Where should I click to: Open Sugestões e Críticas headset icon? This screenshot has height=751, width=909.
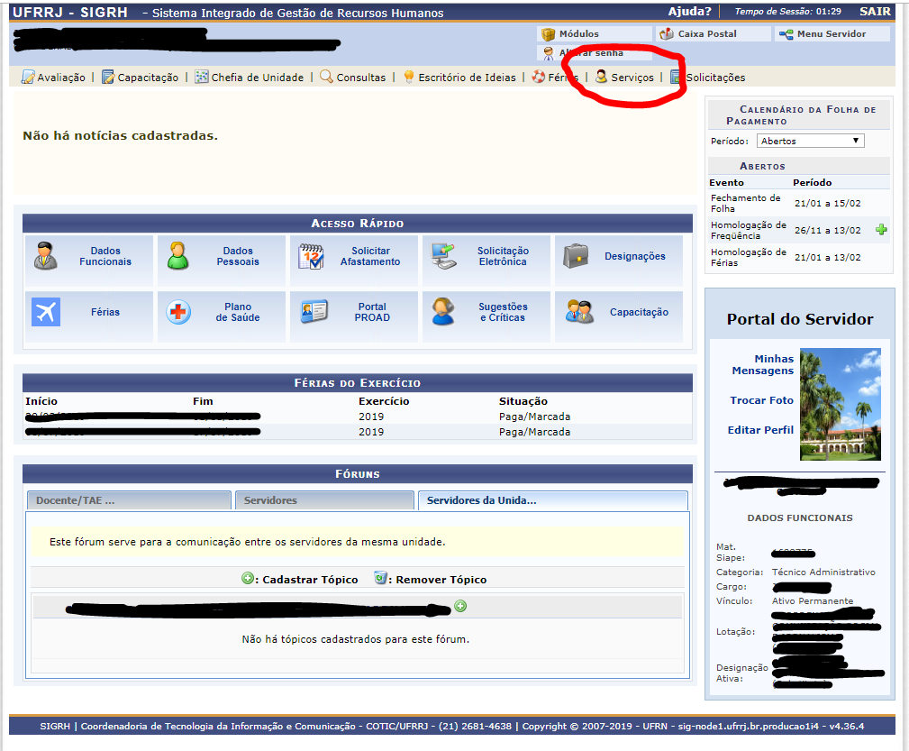(442, 312)
